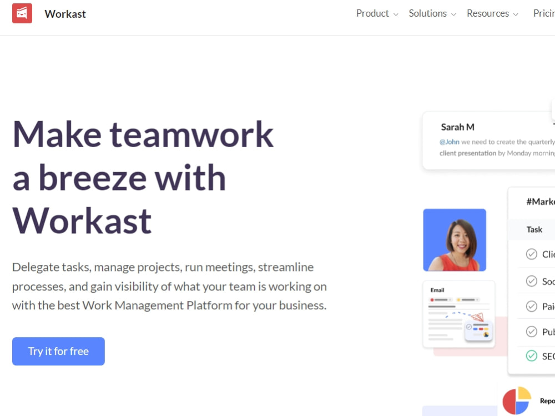Click the @John mention in Sarah's message
Image resolution: width=555 pixels, height=416 pixels.
(x=449, y=142)
